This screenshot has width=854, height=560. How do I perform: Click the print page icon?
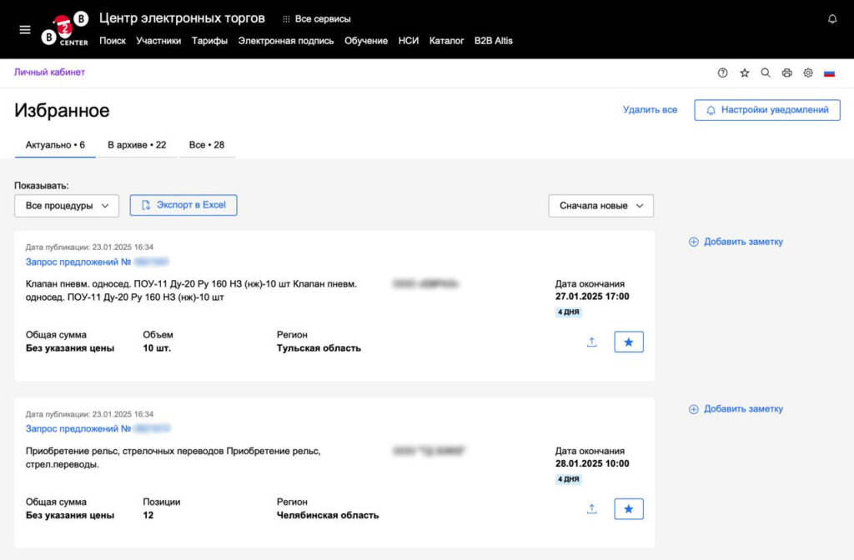point(786,73)
